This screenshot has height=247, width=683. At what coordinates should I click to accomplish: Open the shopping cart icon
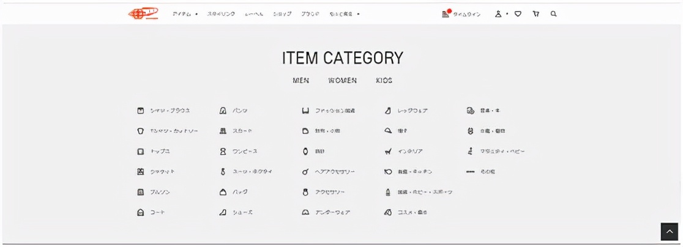pos(536,13)
